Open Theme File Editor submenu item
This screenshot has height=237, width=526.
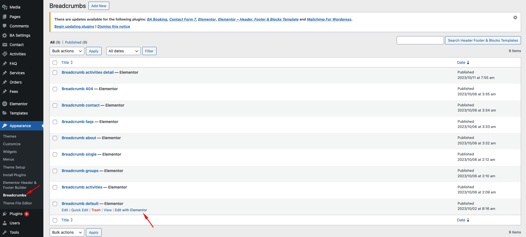(18, 203)
